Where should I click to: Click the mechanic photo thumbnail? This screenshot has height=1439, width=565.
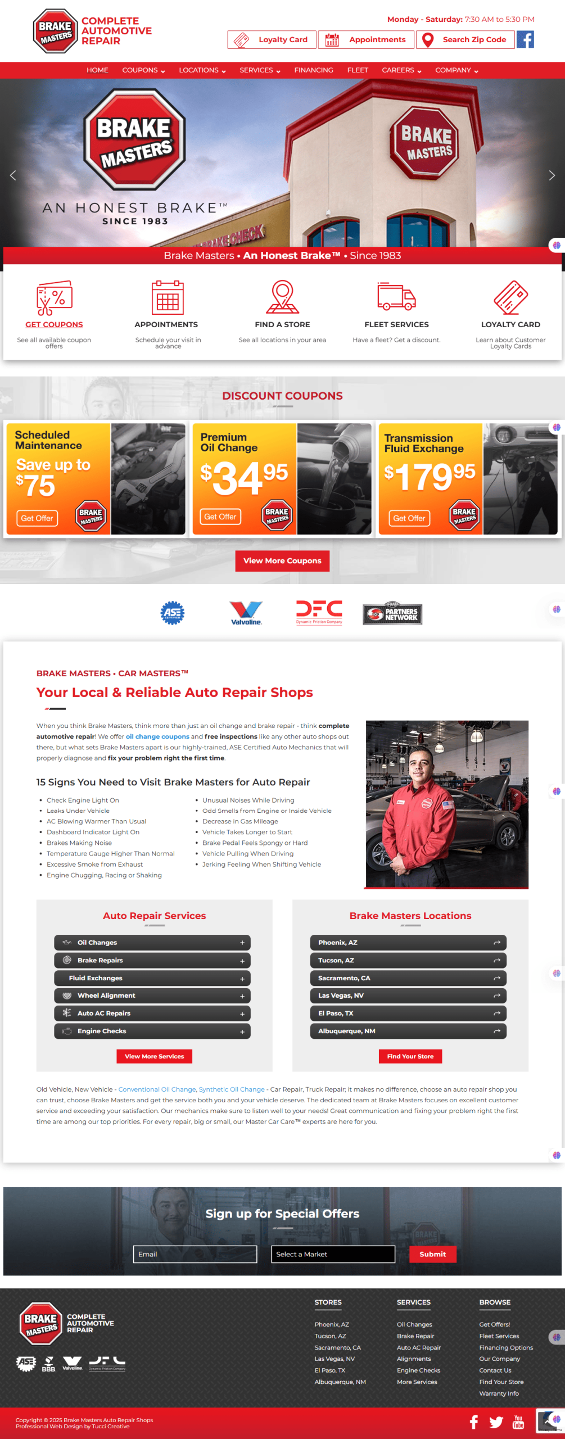click(447, 804)
